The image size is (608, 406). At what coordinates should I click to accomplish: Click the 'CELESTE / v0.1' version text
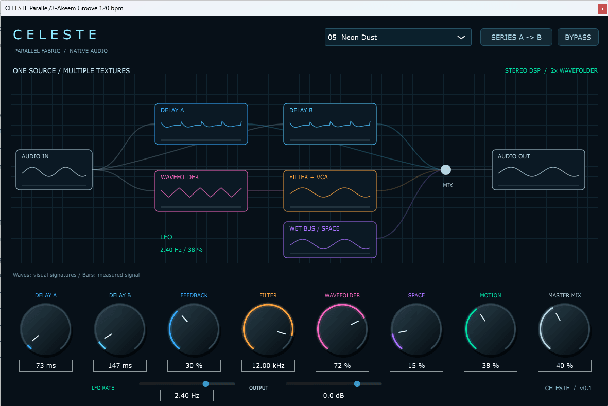point(568,388)
